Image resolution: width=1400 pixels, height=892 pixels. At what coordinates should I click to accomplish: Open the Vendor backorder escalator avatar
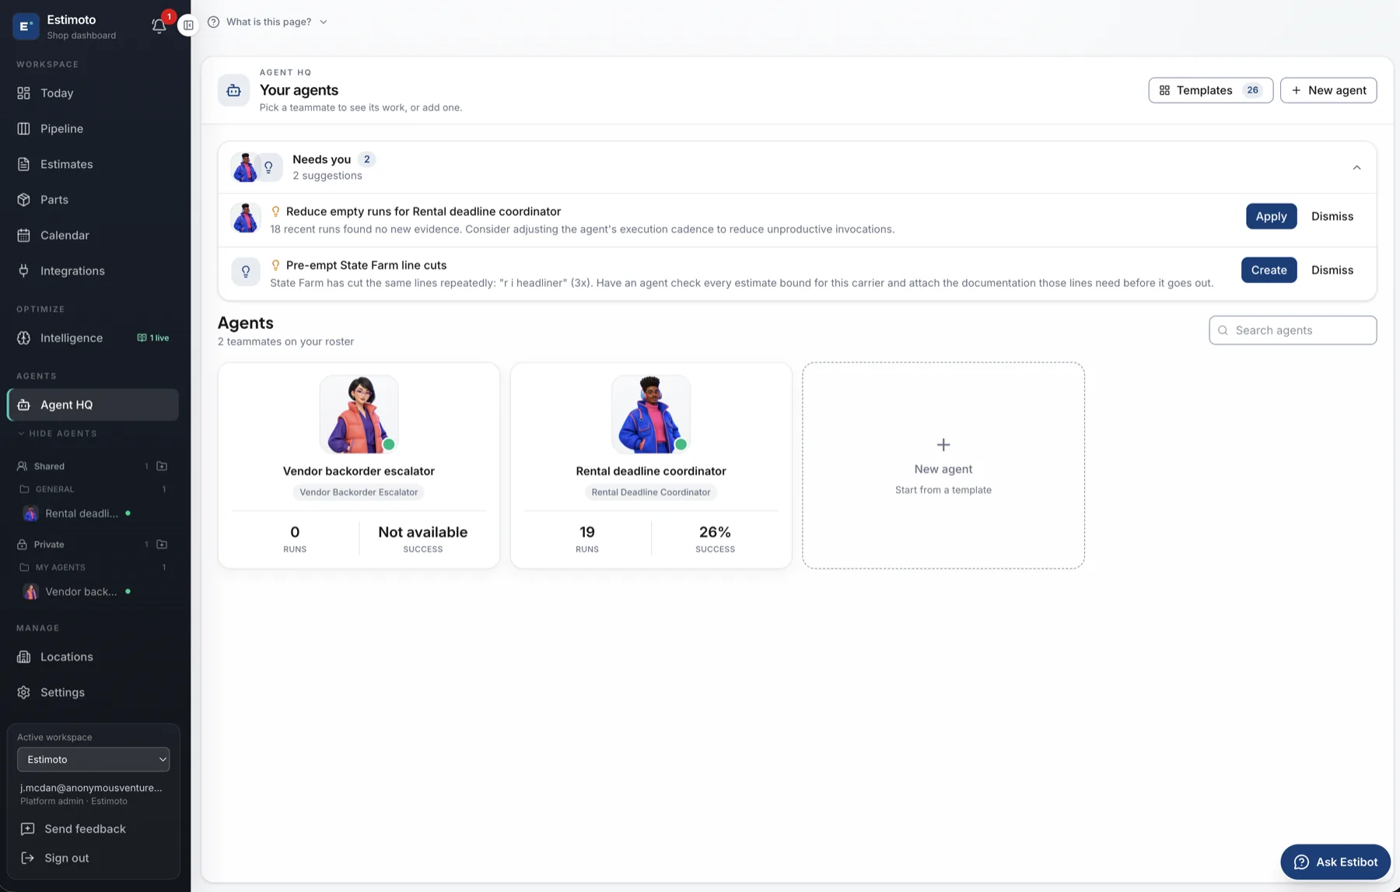[359, 415]
